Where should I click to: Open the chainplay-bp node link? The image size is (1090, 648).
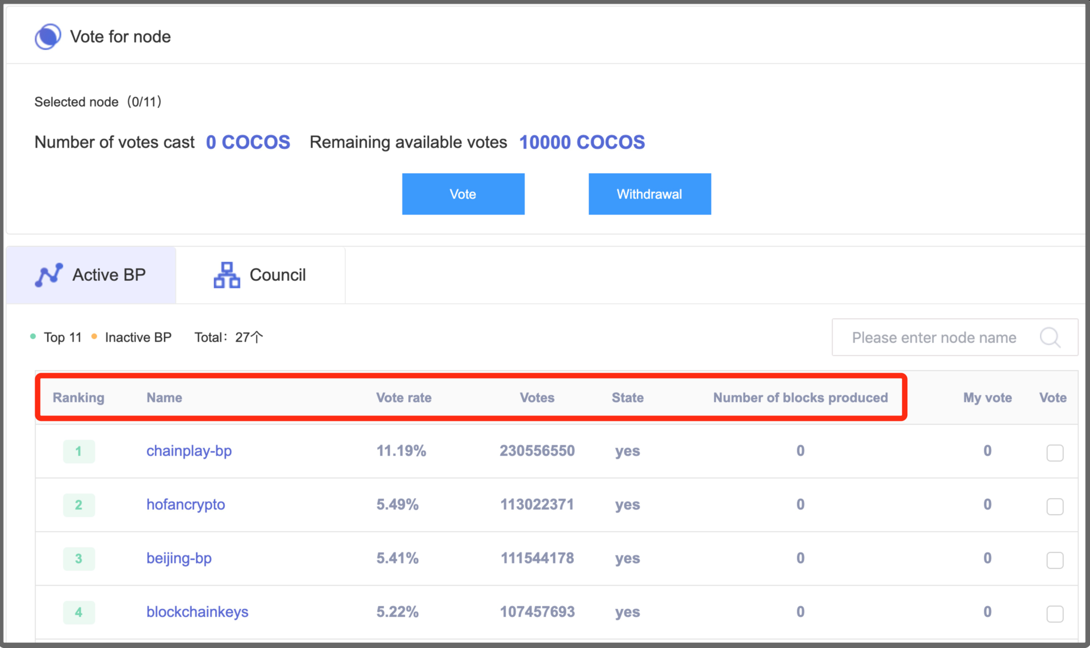(189, 451)
